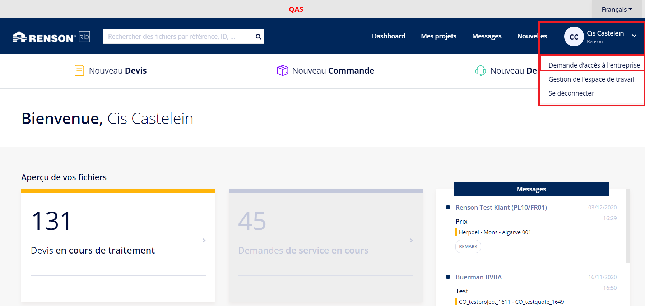
Task: Go to the Mes projets tab
Action: [438, 36]
